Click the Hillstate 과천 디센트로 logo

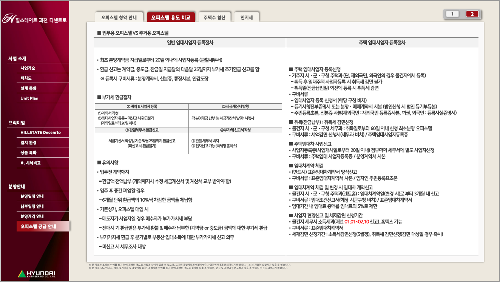pos(34,19)
